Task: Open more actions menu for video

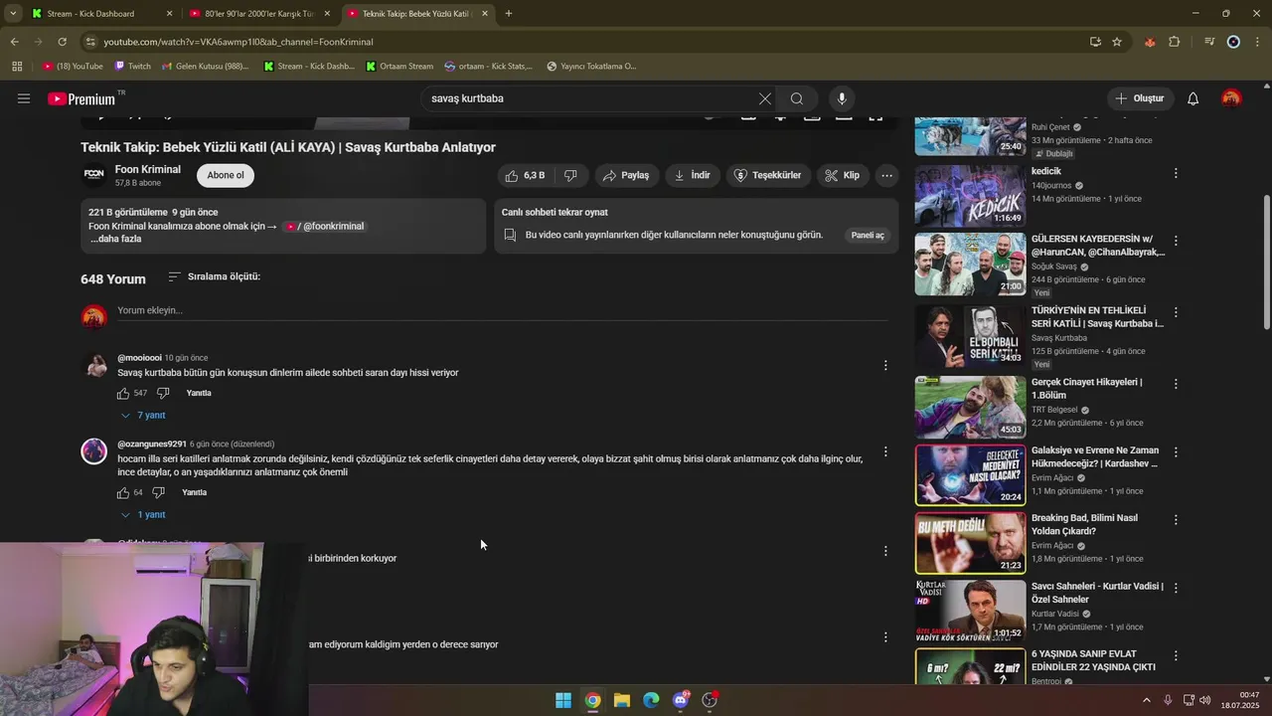Action: coord(886,175)
